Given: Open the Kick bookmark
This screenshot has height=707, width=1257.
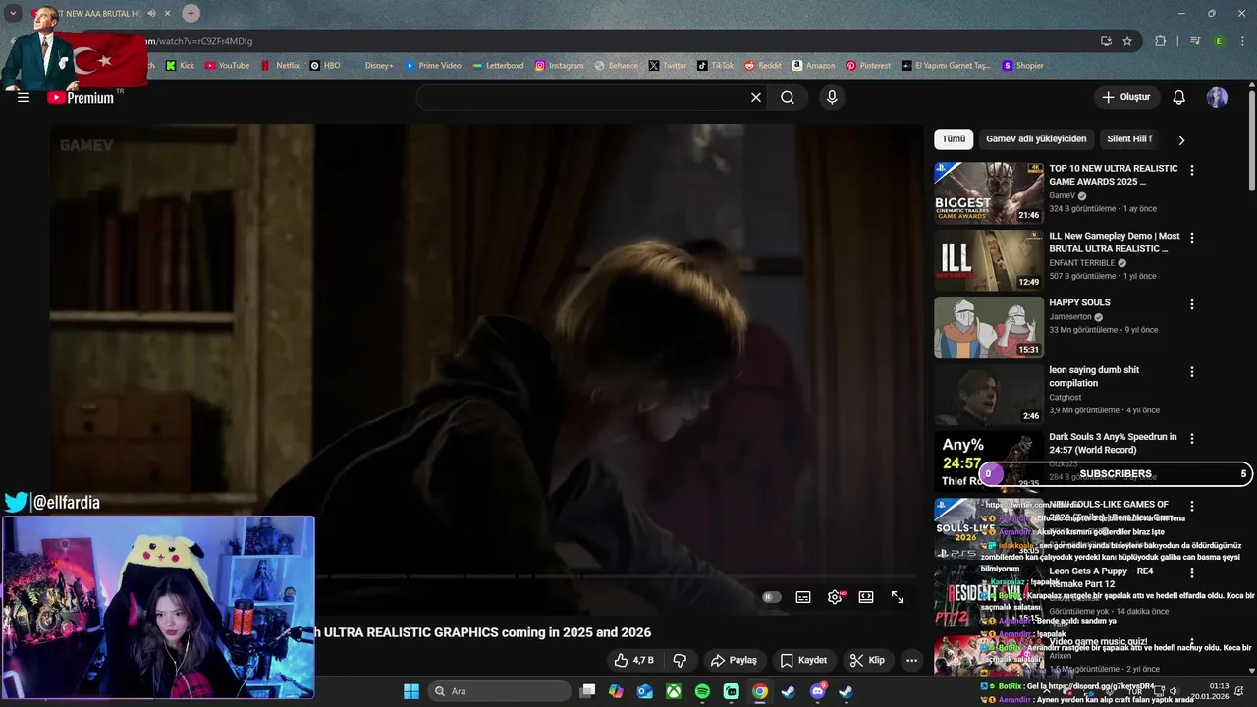Looking at the screenshot, I should (x=180, y=66).
